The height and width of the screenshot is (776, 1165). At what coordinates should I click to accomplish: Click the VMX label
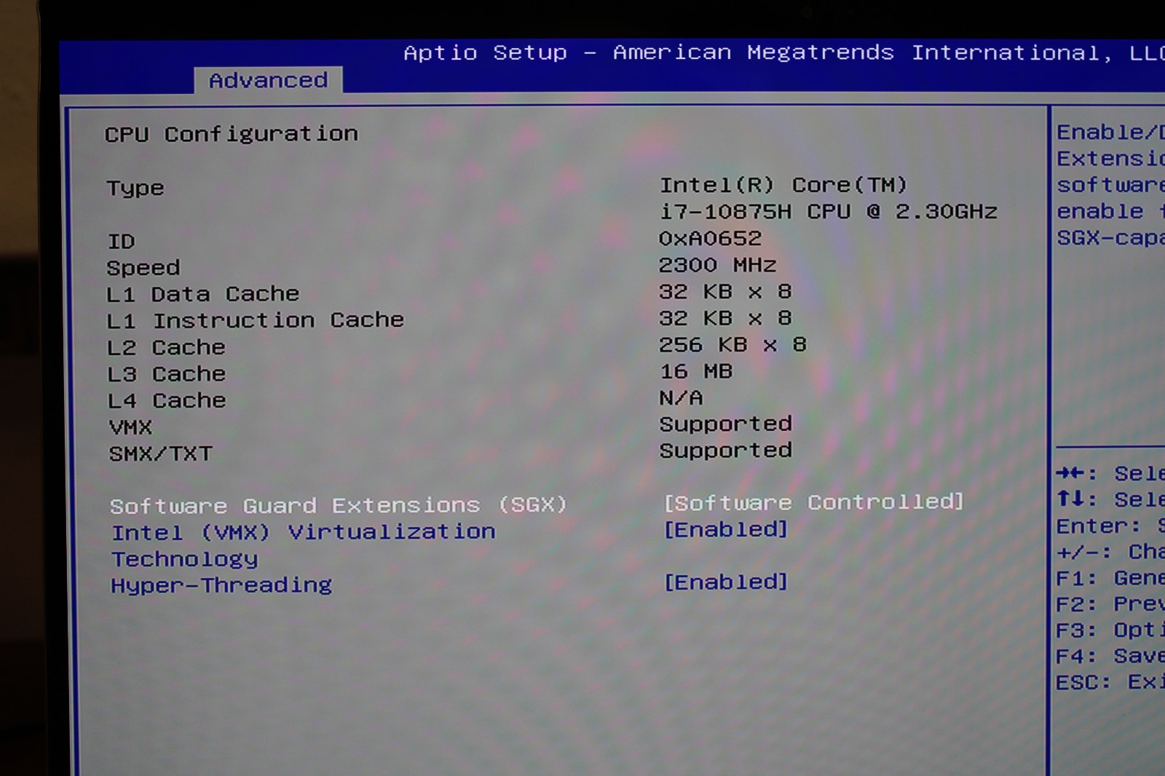(130, 427)
